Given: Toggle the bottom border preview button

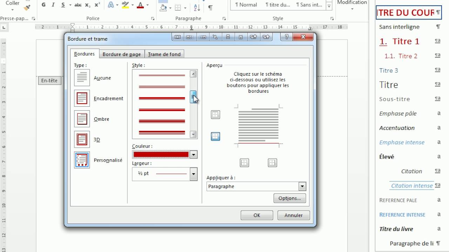Looking at the screenshot, I should (x=215, y=136).
